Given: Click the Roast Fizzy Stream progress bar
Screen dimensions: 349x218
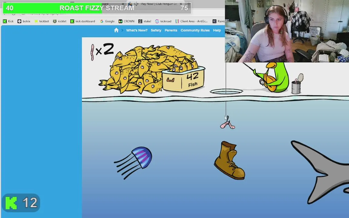Looking at the screenshot, I should coord(97,8).
